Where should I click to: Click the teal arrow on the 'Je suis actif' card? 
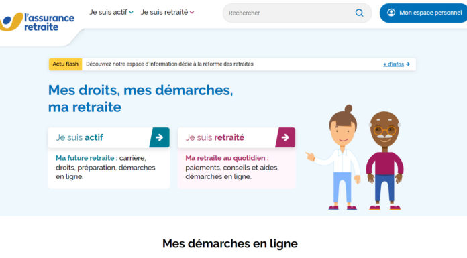coord(159,137)
